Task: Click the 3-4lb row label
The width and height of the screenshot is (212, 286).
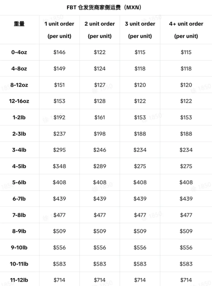Action: coord(19,150)
